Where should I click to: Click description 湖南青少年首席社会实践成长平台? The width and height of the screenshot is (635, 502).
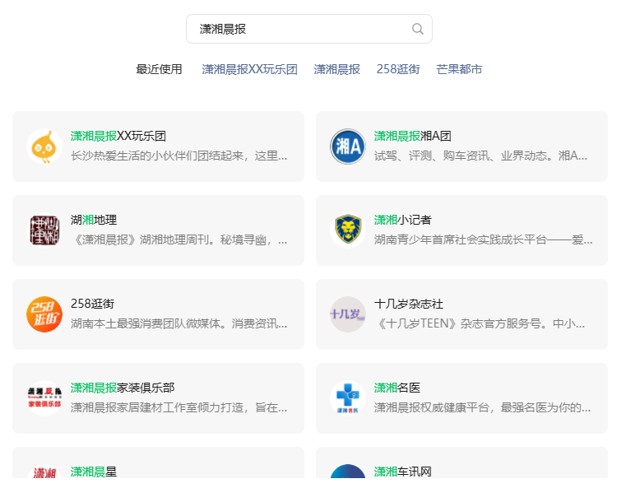click(x=483, y=239)
